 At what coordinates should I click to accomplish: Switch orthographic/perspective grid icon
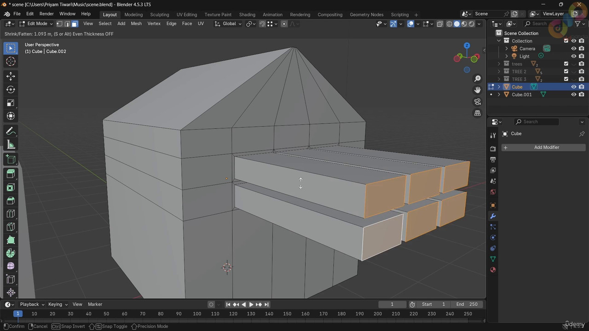click(478, 113)
